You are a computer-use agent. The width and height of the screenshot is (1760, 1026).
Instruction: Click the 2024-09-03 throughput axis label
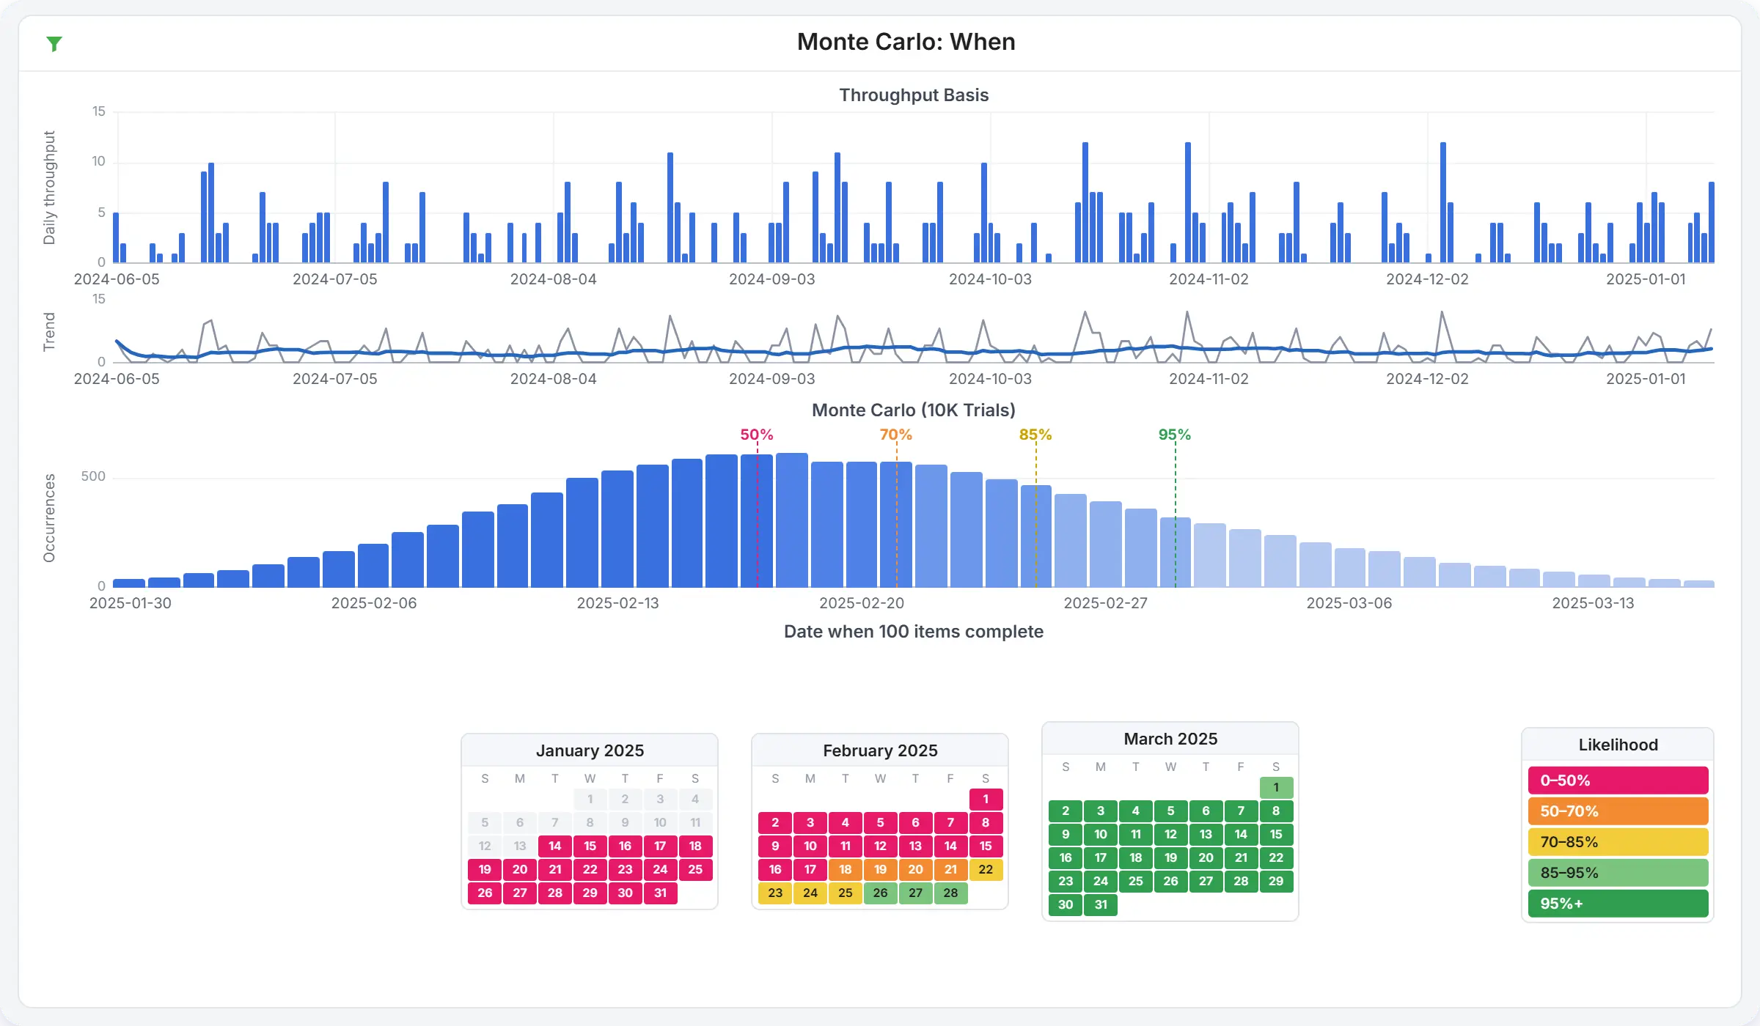pos(771,279)
